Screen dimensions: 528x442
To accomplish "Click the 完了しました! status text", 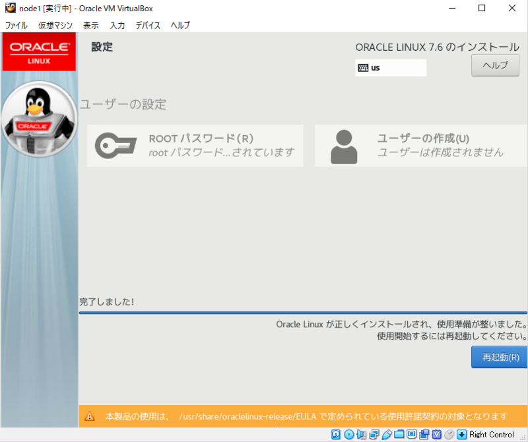I will tap(107, 301).
